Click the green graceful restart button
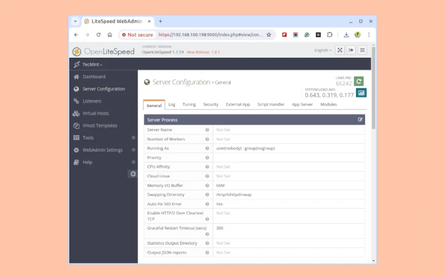The height and width of the screenshot is (278, 445). [x=359, y=81]
